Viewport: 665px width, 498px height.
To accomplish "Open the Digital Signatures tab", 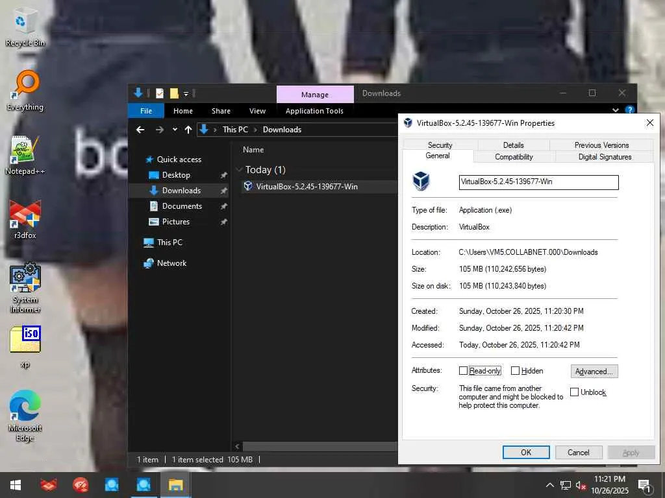I will [x=605, y=157].
